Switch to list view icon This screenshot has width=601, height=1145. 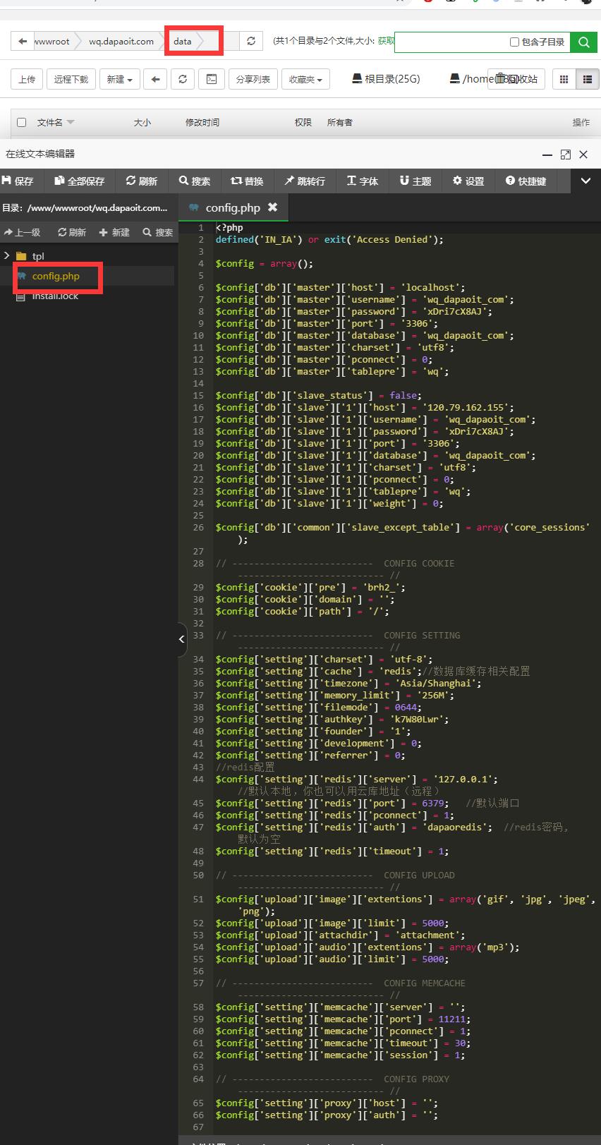click(x=587, y=79)
